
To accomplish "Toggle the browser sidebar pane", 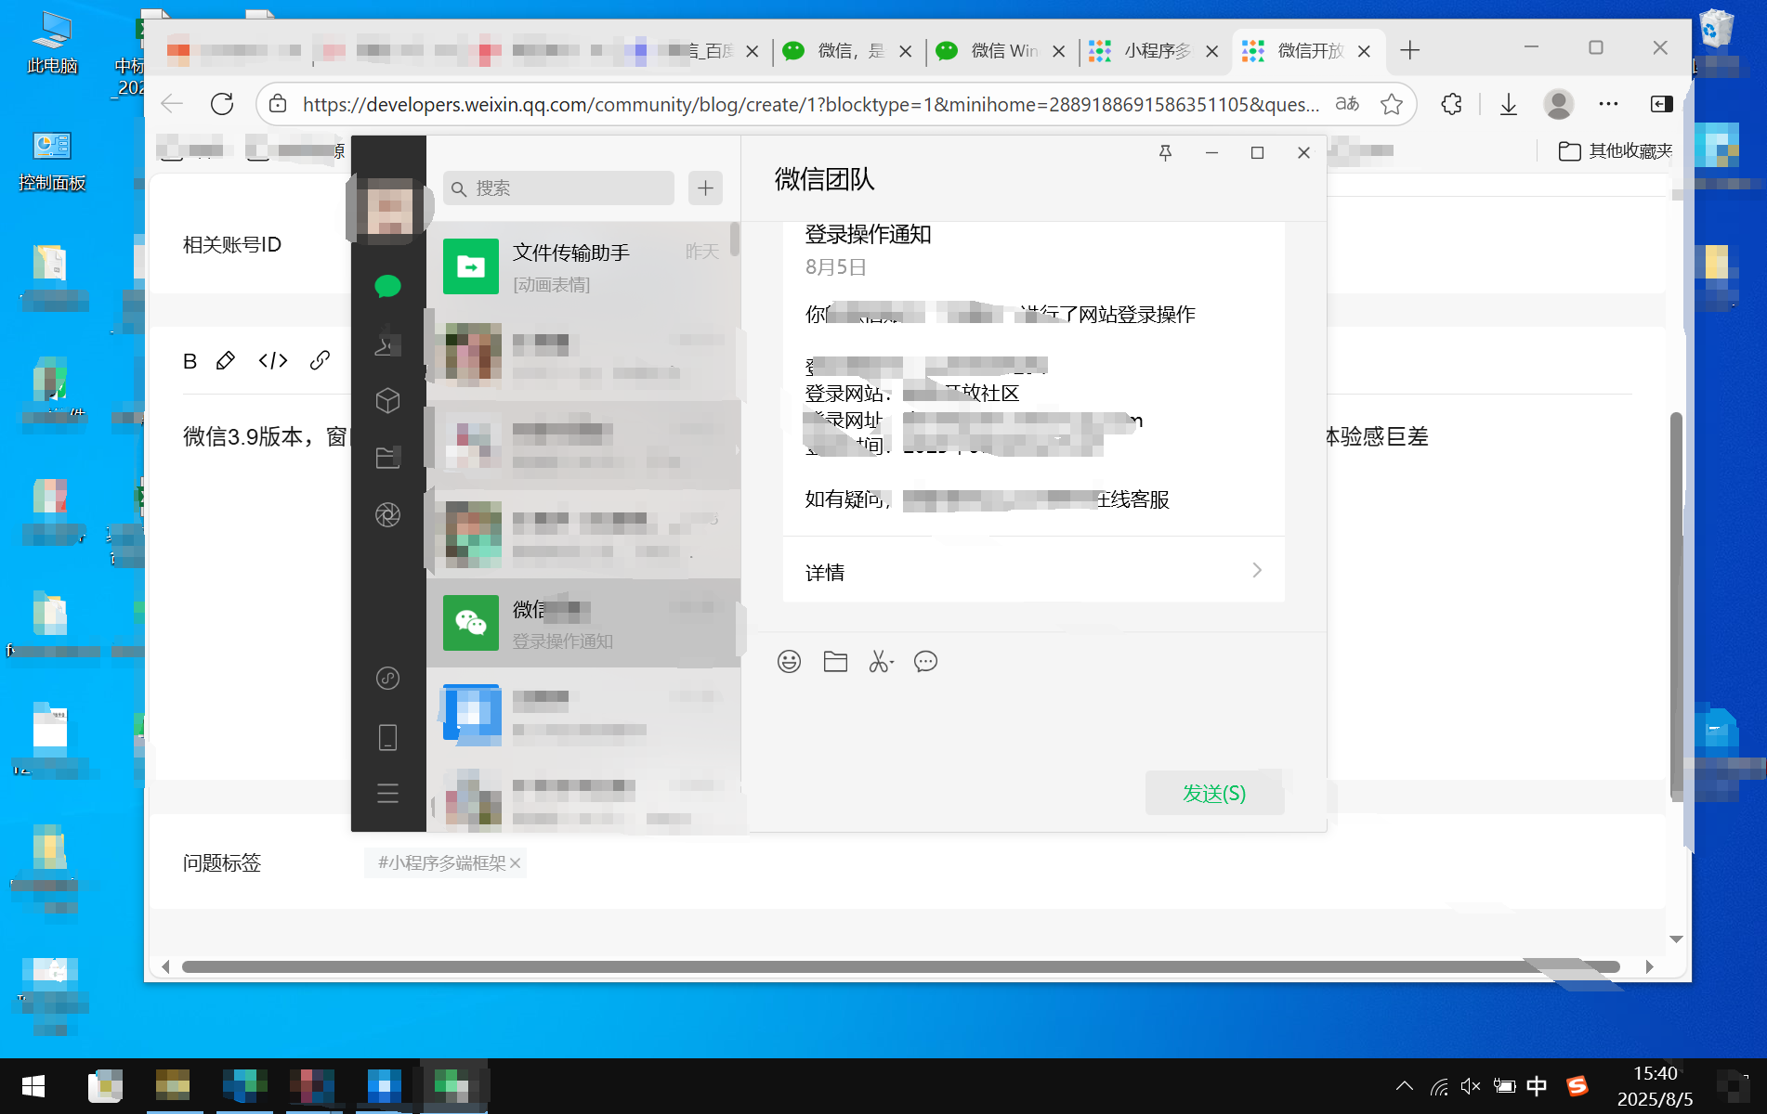I will pyautogui.click(x=1662, y=104).
